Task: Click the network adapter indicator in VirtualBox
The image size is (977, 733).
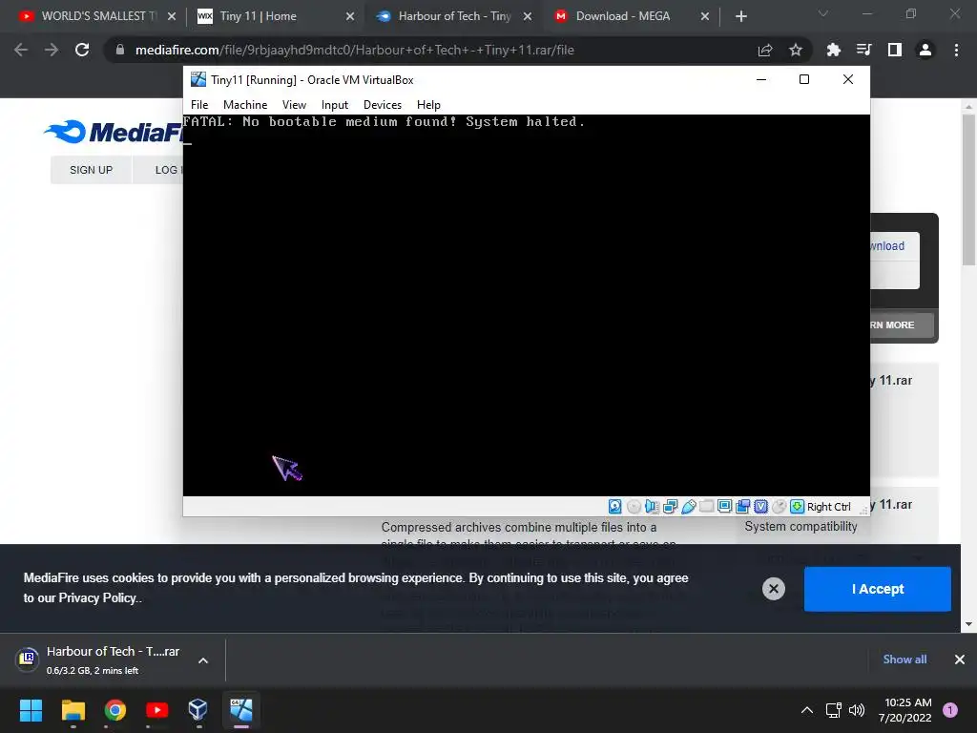Action: click(671, 507)
